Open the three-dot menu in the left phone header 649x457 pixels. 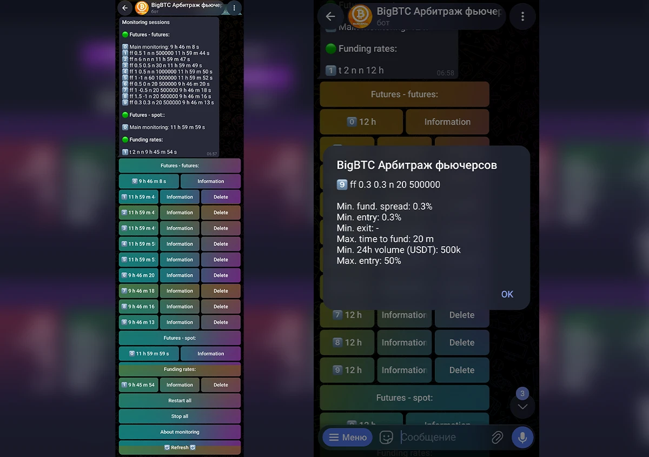234,8
